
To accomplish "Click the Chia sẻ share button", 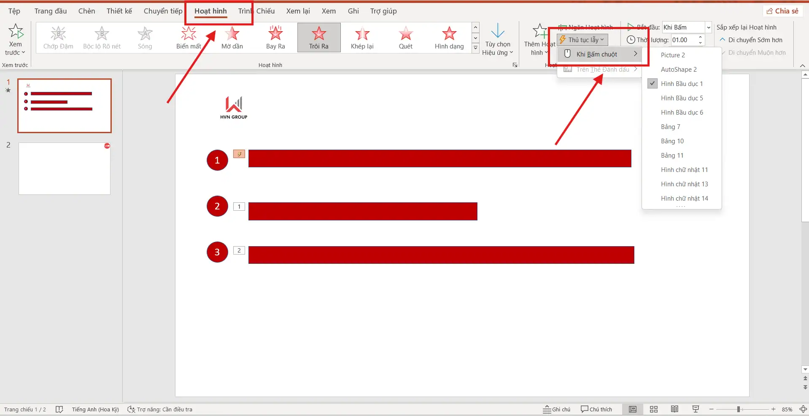I will 782,11.
